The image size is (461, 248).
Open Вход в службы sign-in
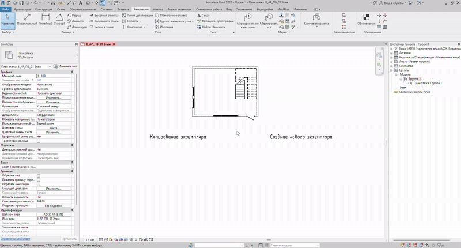(x=392, y=3)
